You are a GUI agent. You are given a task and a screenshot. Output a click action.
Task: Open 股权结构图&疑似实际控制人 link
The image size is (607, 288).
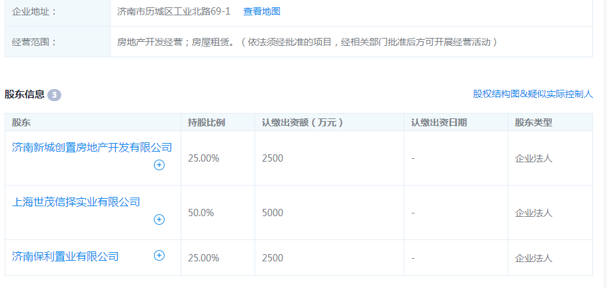pyautogui.click(x=532, y=94)
